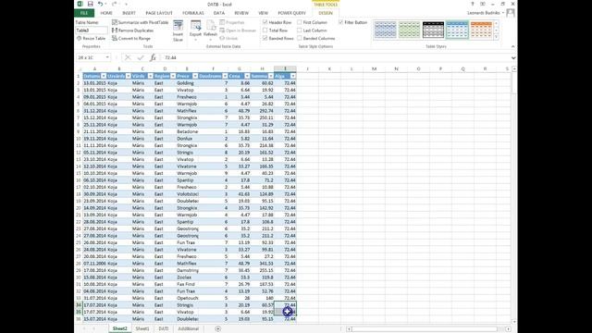Switch to the PAGE LAYOUT ribbon tab

pyautogui.click(x=159, y=13)
